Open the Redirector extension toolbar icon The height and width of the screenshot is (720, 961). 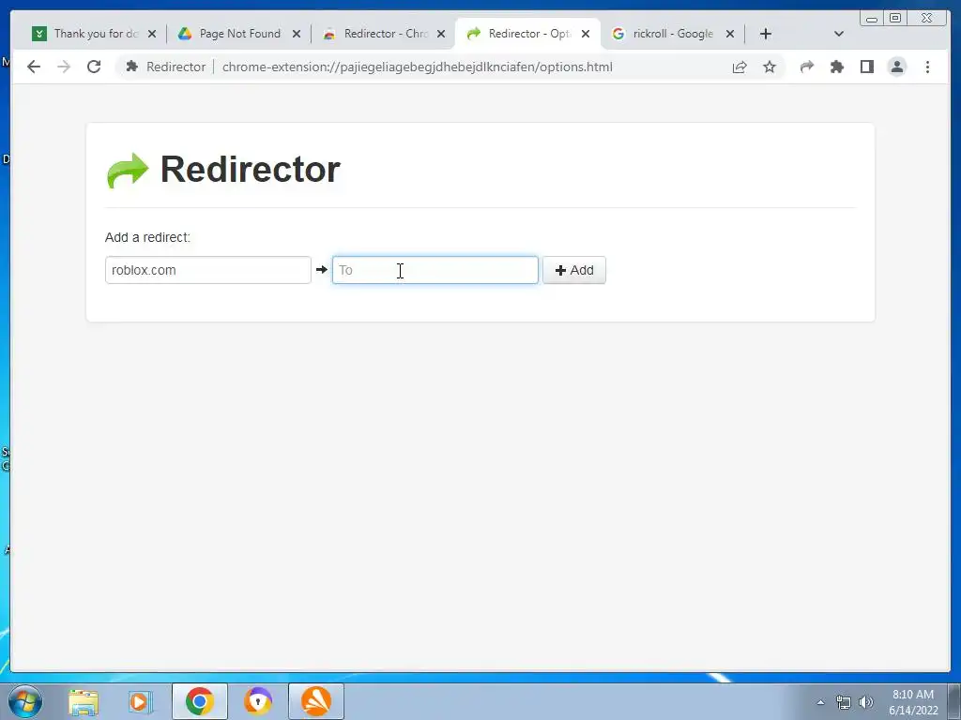tap(807, 67)
